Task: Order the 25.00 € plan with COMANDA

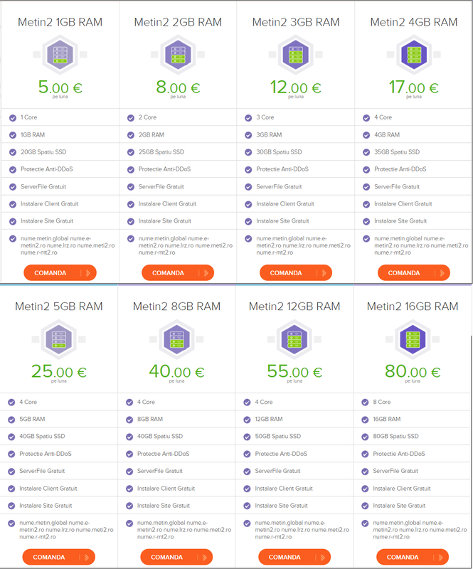Action: (x=59, y=557)
